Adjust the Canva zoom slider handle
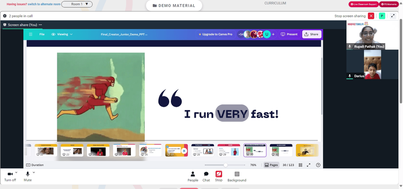Image resolution: width=403 pixels, height=189 pixels. tap(225, 165)
